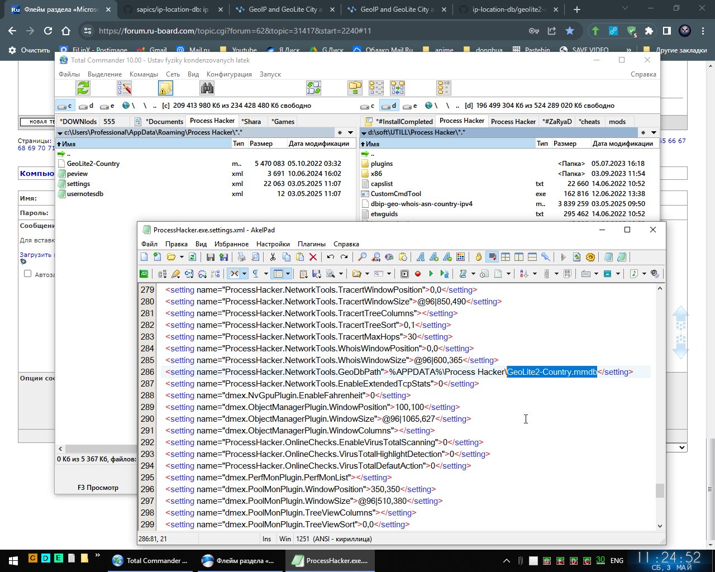The width and height of the screenshot is (715, 572).
Task: Open AkelPad 'Файл' menu
Action: tap(149, 244)
